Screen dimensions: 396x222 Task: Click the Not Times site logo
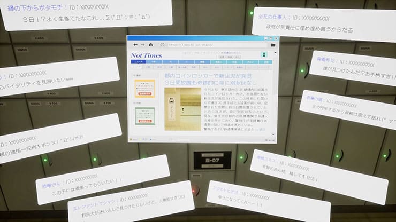(147, 55)
